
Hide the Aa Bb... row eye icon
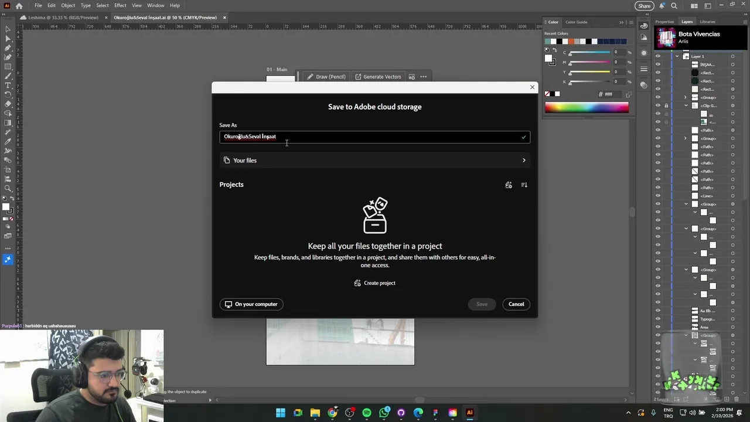coord(657,311)
